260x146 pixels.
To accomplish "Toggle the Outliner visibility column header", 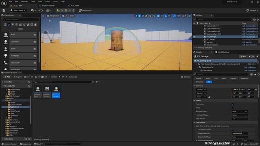I will tap(194, 23).
